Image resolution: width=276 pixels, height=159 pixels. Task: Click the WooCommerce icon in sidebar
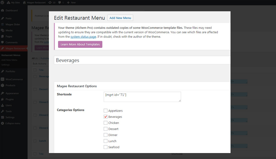(x=3, y=79)
